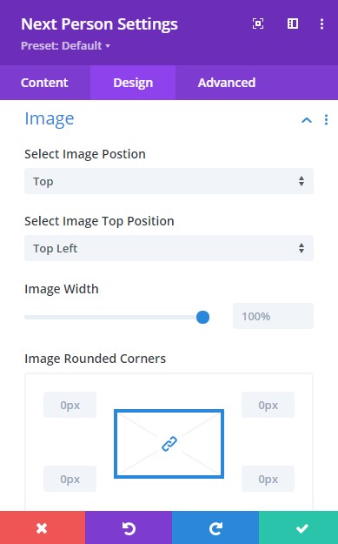Viewport: 338px width, 544px height.
Task: Toggle the sidebar snap layout icon
Action: (x=293, y=24)
